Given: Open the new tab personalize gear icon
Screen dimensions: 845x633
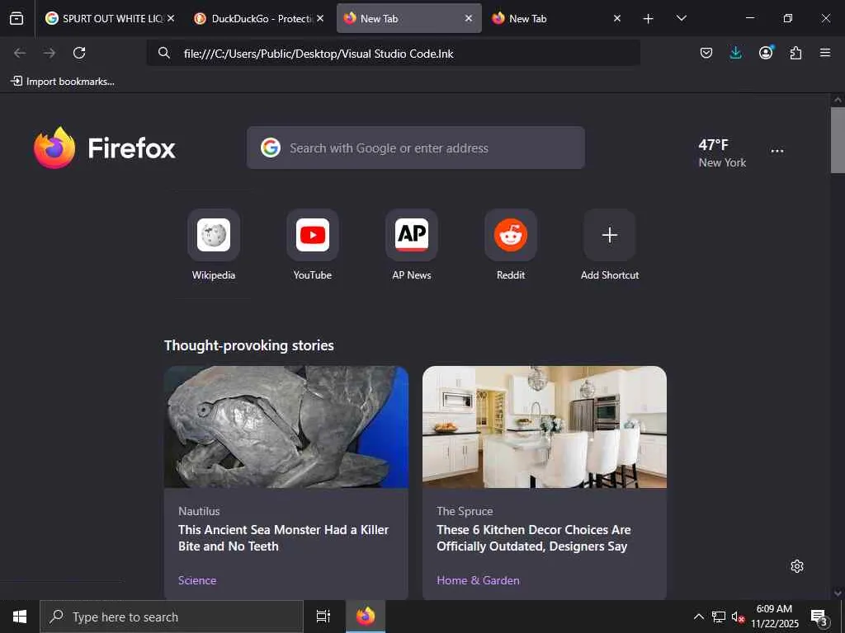Looking at the screenshot, I should coord(797,566).
